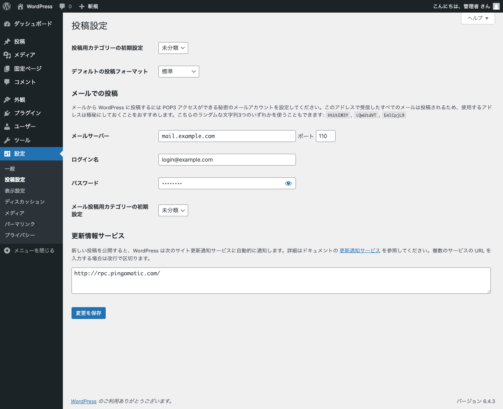Click the メールでの投稿 section heading

pyautogui.click(x=95, y=94)
